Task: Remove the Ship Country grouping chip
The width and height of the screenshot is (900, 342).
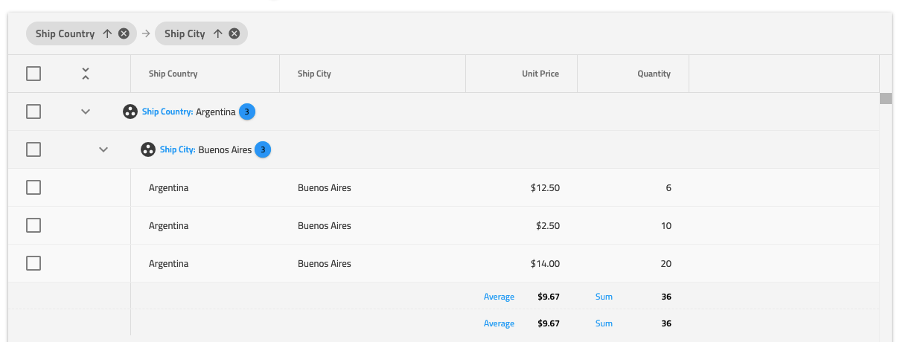Action: tap(124, 33)
